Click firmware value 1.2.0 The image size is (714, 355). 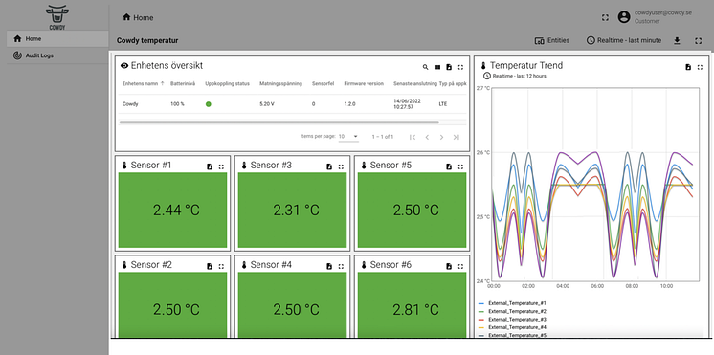click(349, 104)
